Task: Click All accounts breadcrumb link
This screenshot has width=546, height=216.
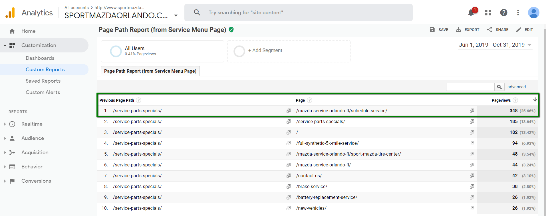Action: coord(76,8)
